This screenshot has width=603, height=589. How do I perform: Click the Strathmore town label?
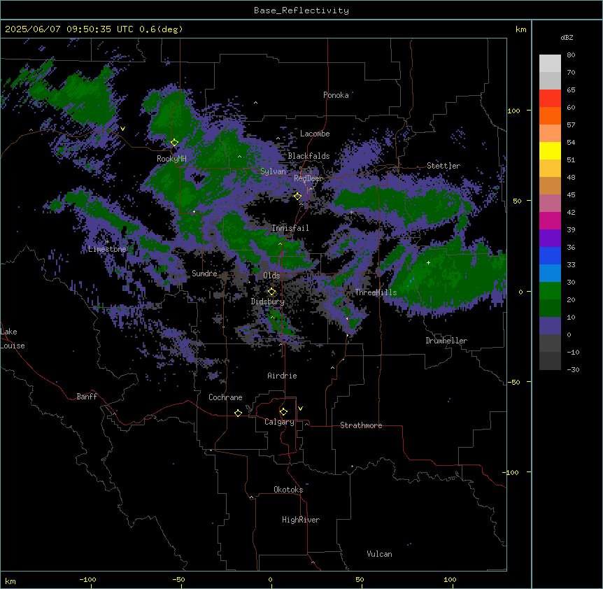pyautogui.click(x=361, y=425)
